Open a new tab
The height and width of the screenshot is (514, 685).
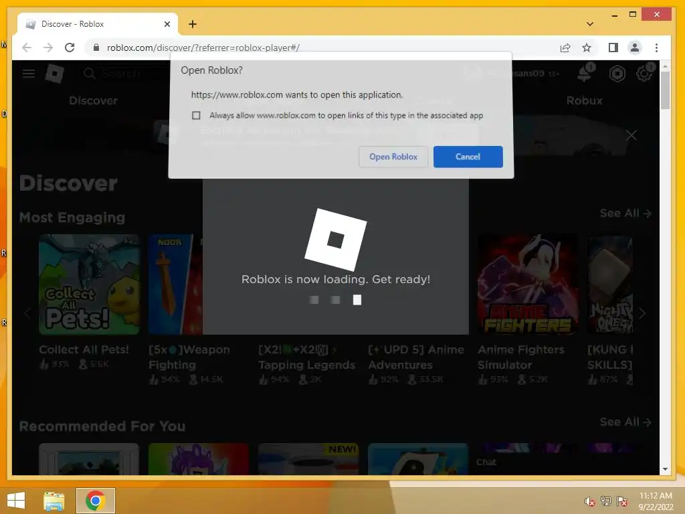point(193,24)
